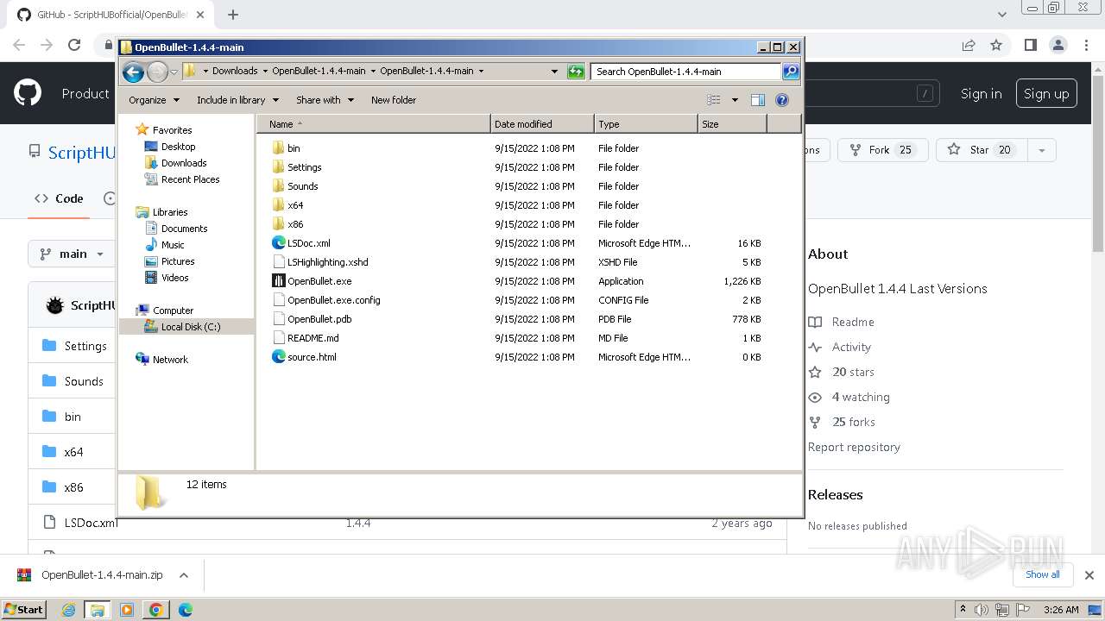Select the OpenBullet.exe application icon
1105x621 pixels.
pos(278,281)
